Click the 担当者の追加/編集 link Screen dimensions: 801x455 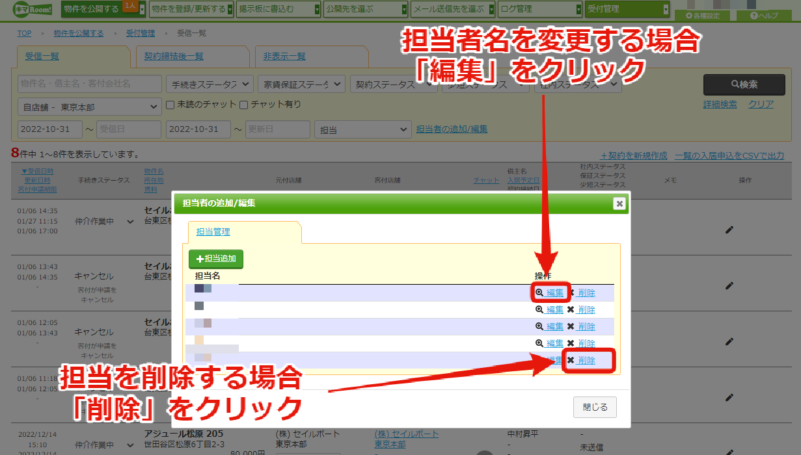(452, 129)
